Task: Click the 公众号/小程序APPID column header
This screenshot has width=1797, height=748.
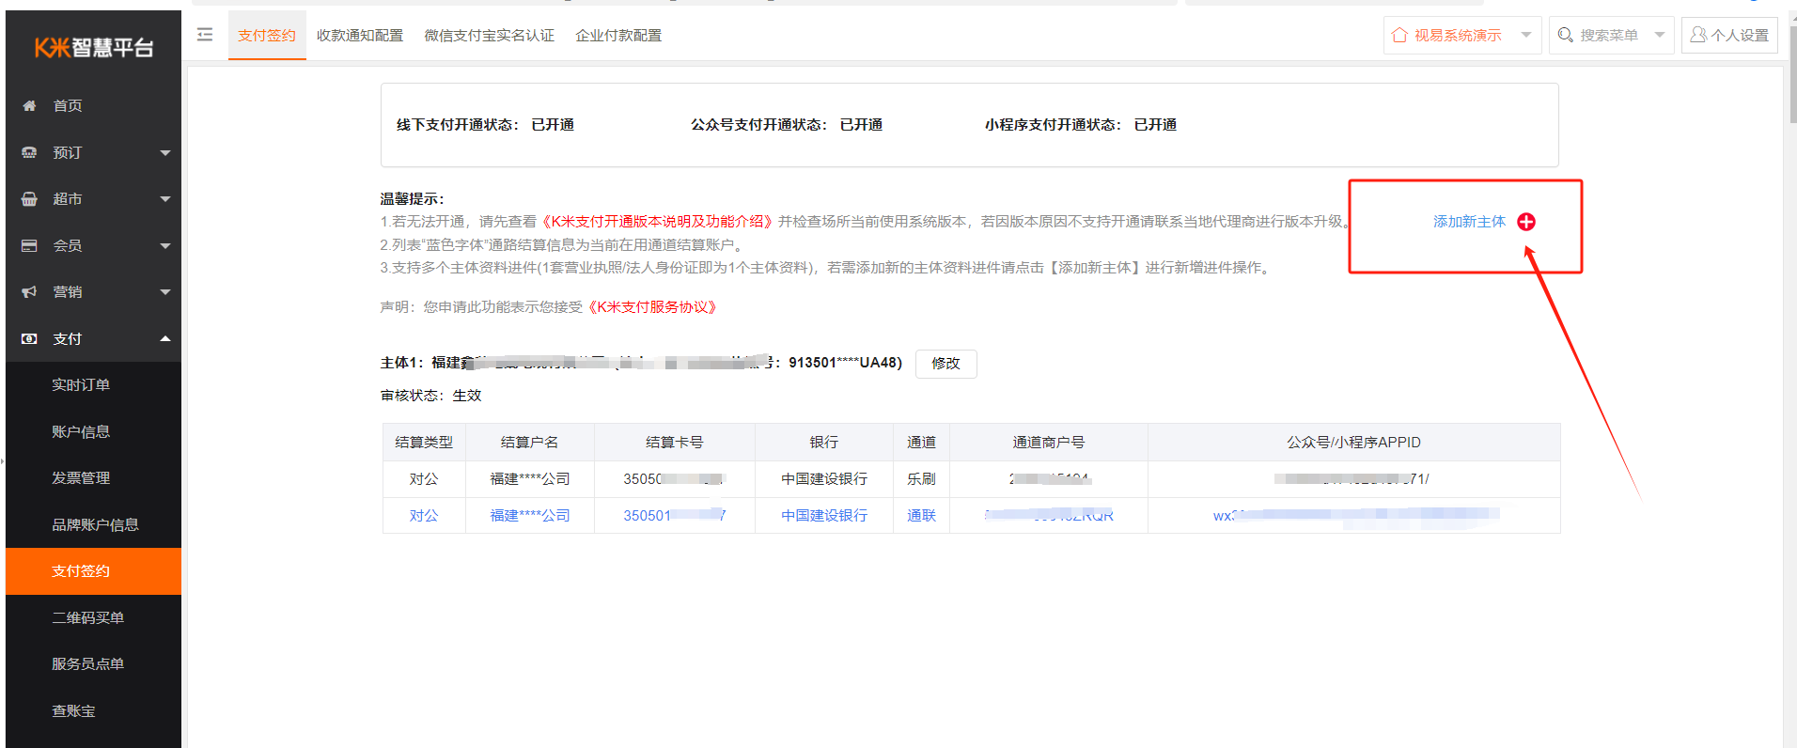Action: (x=1353, y=443)
